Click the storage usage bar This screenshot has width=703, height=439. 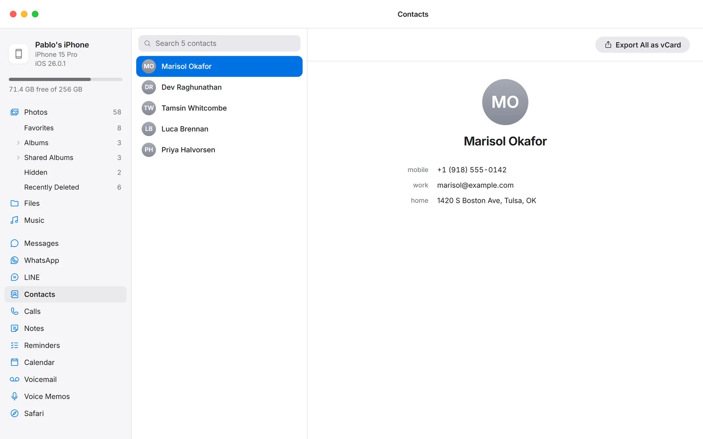point(65,79)
